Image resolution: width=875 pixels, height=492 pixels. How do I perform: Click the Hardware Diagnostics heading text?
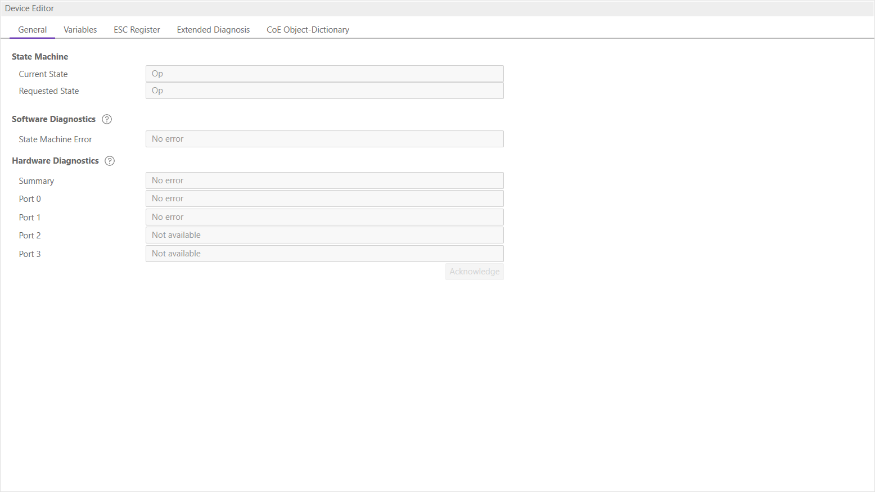coord(55,161)
